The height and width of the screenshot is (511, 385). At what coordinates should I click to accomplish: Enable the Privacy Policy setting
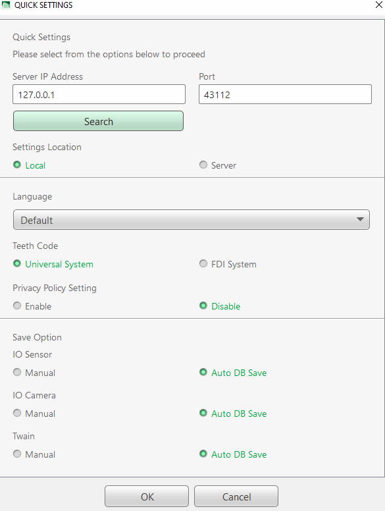(32, 306)
